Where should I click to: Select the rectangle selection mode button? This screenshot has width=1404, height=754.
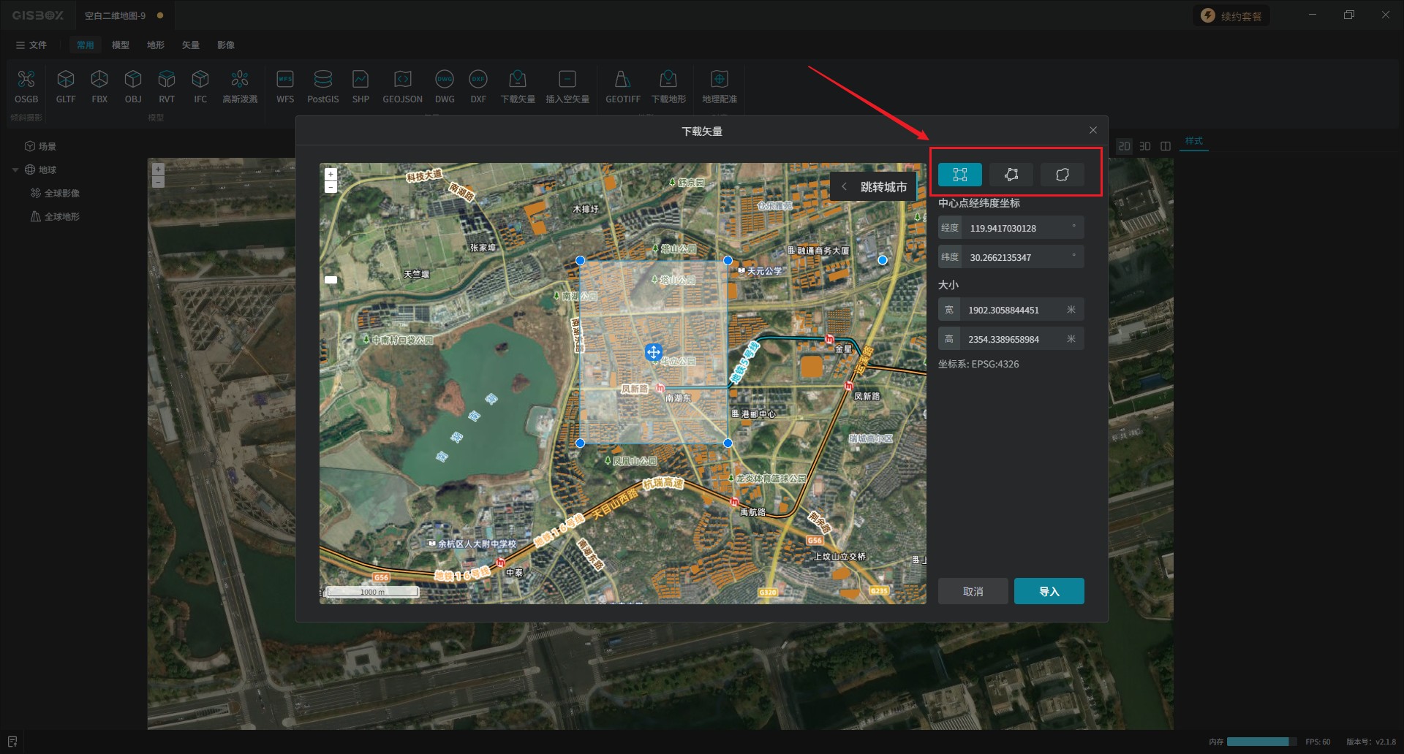point(959,175)
